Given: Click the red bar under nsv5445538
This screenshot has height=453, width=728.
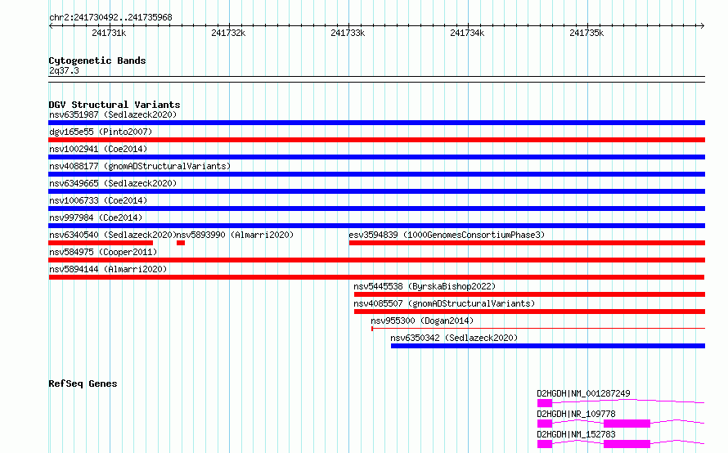Looking at the screenshot, I should (529, 294).
